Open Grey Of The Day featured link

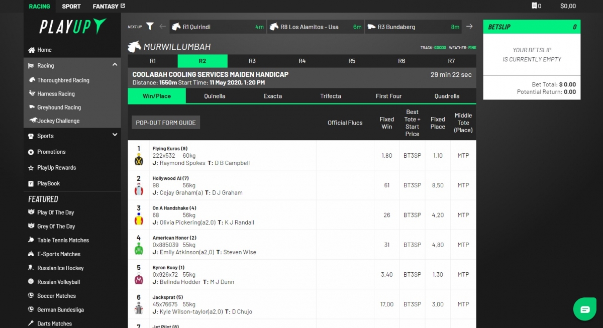(x=56, y=227)
